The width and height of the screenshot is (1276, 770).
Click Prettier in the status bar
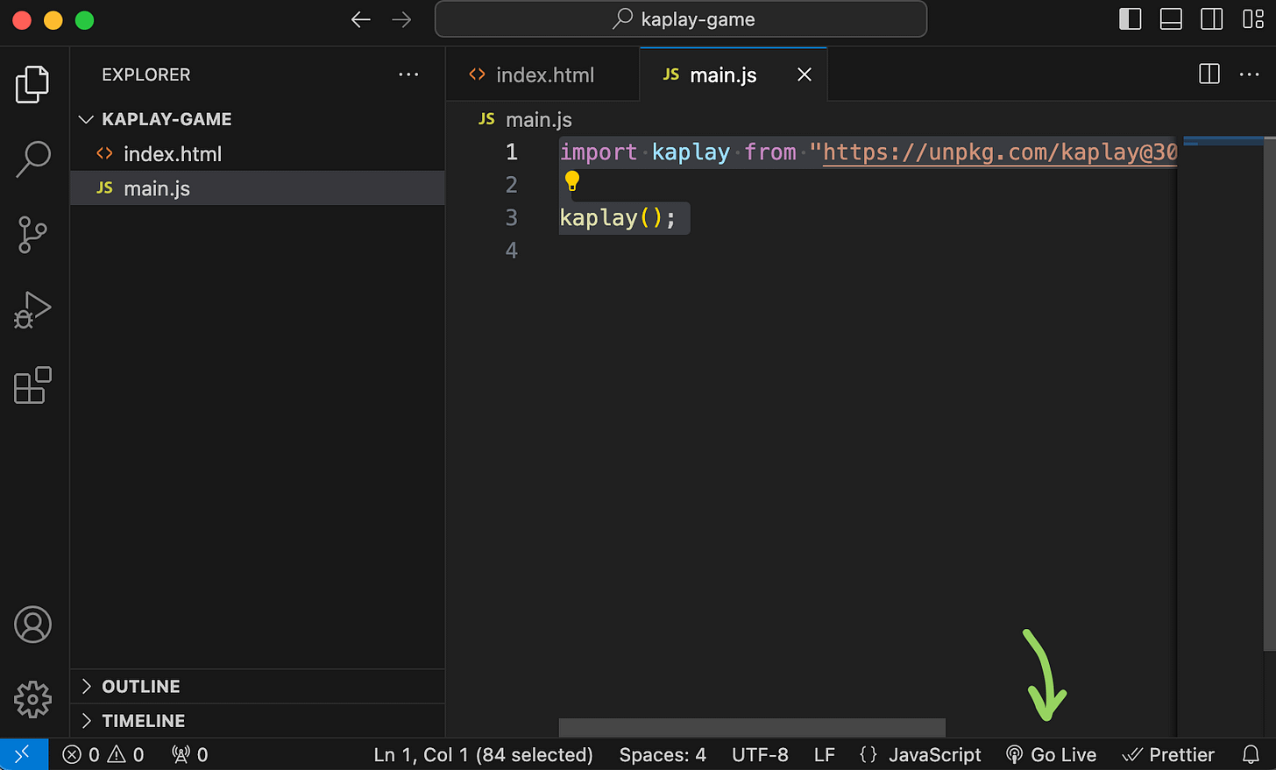pyautogui.click(x=1168, y=754)
